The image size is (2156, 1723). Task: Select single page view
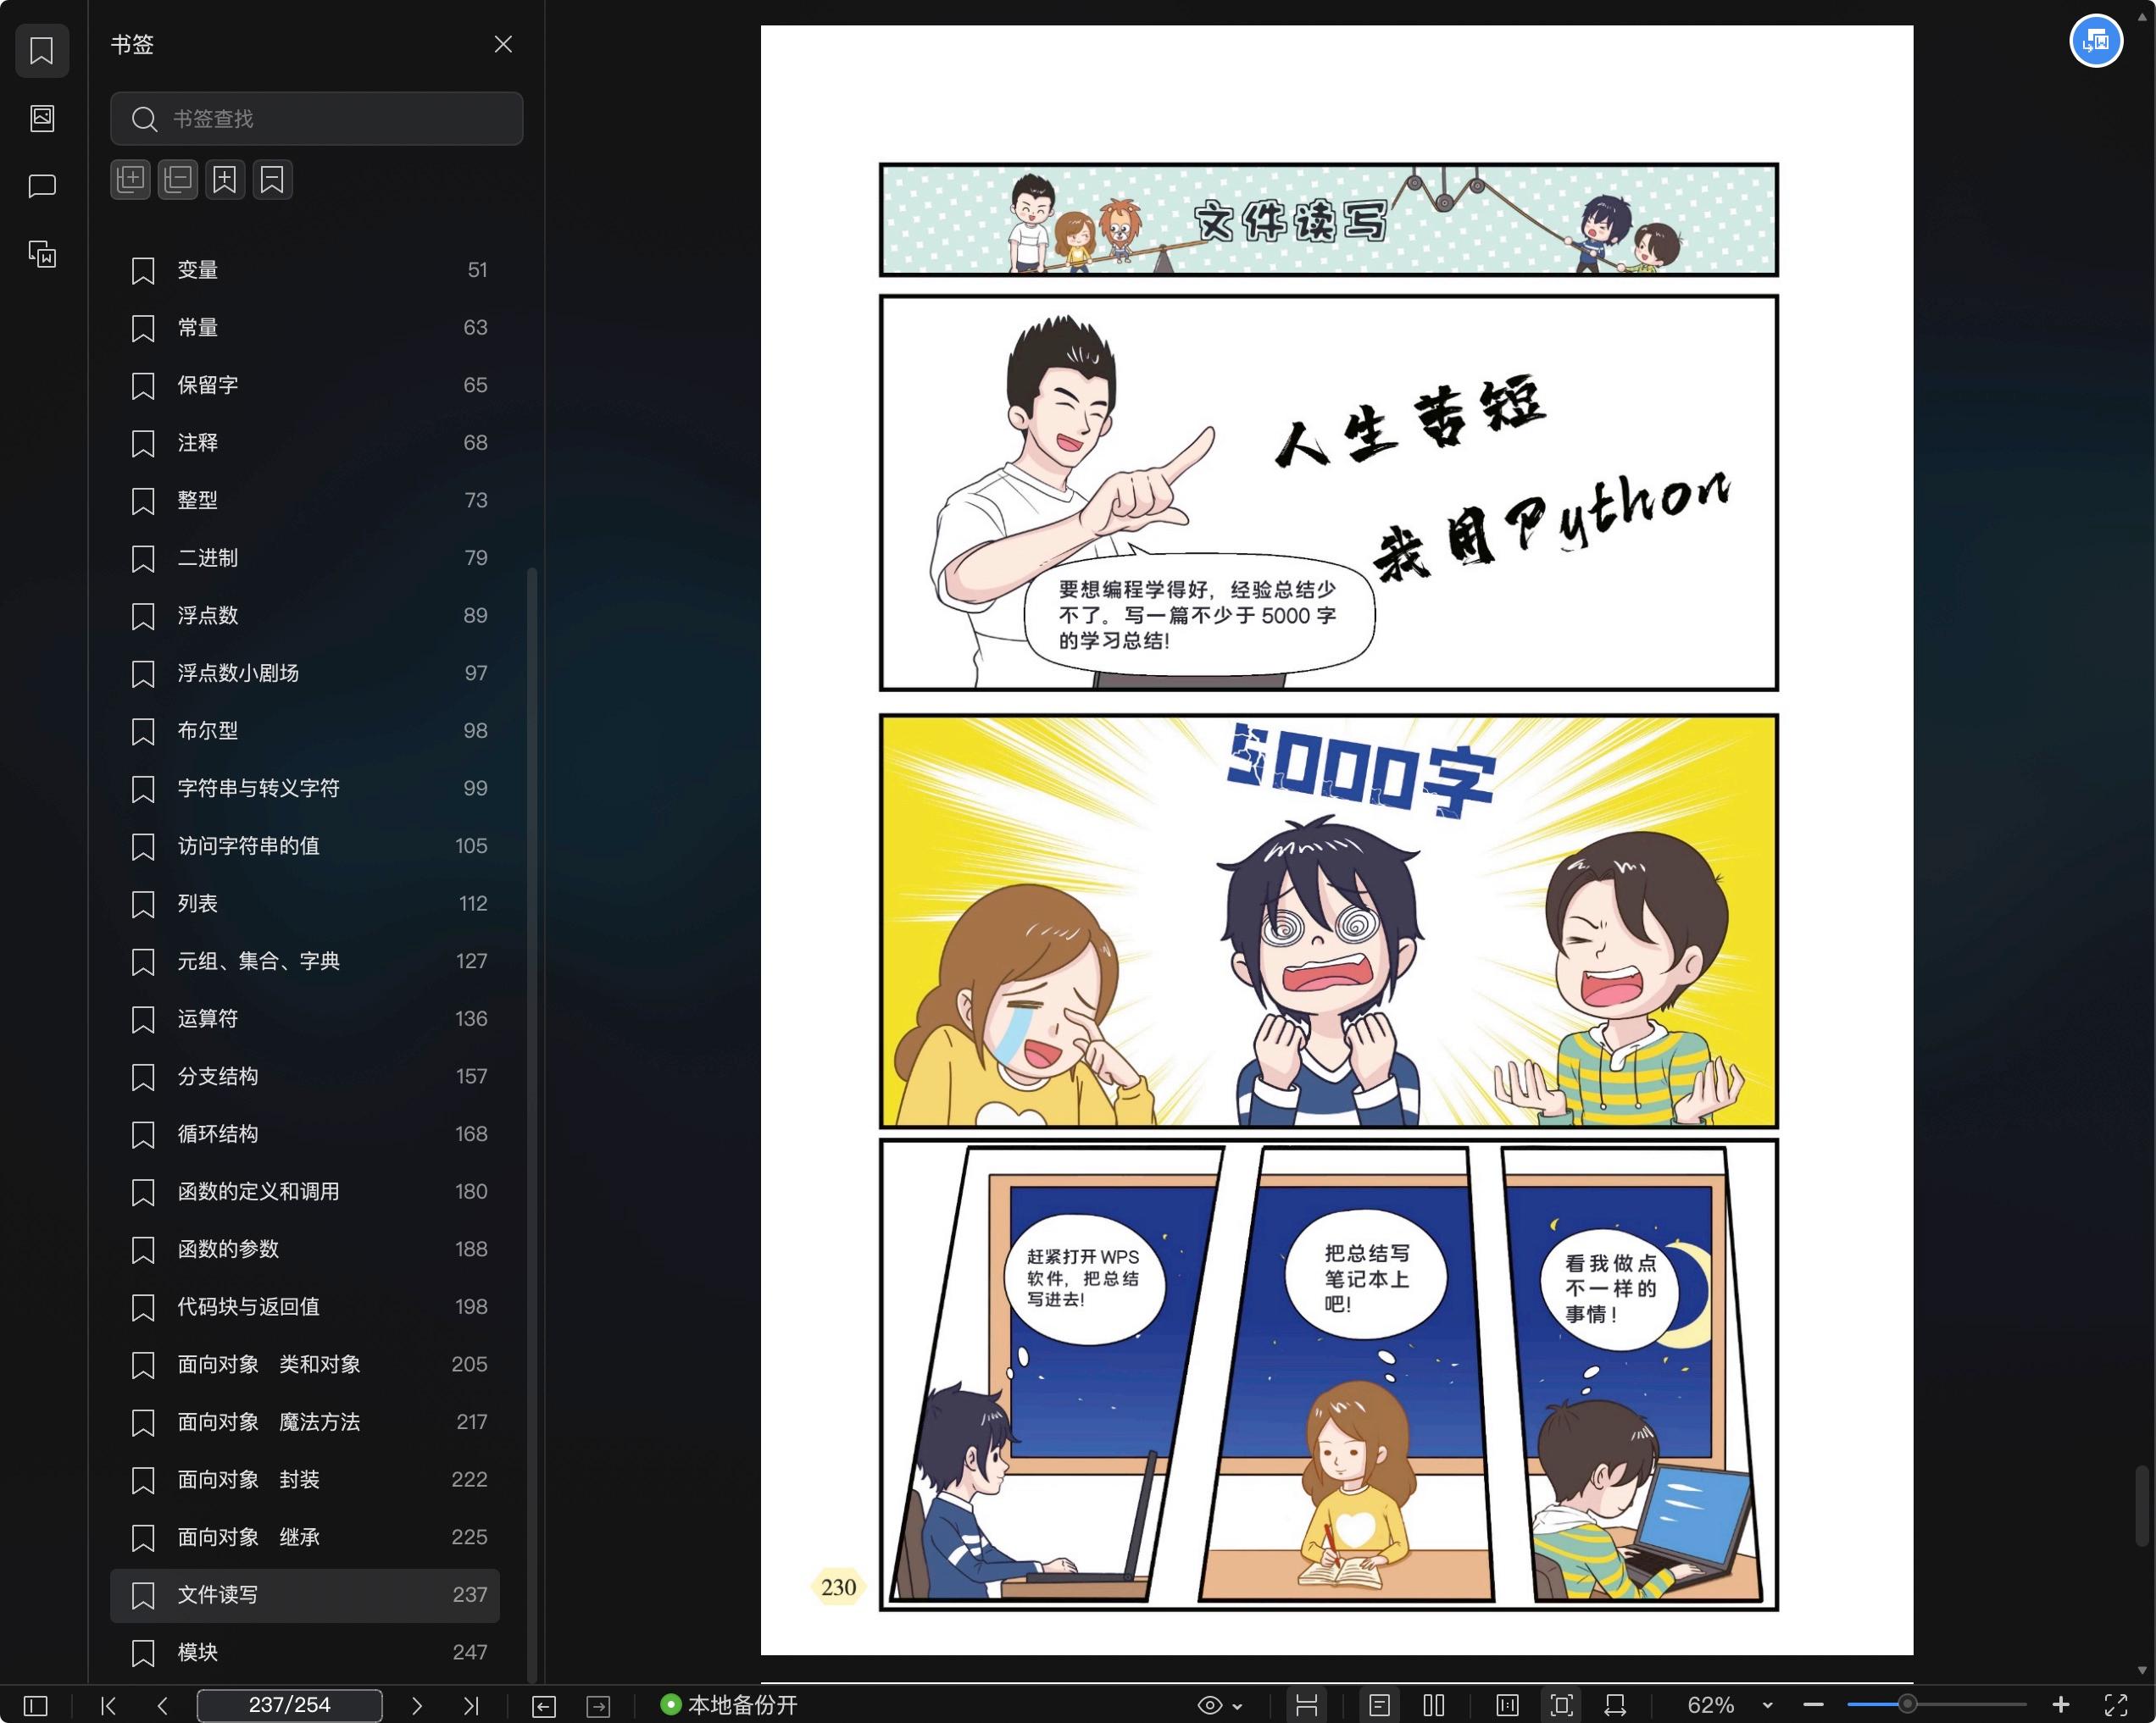[1379, 1705]
